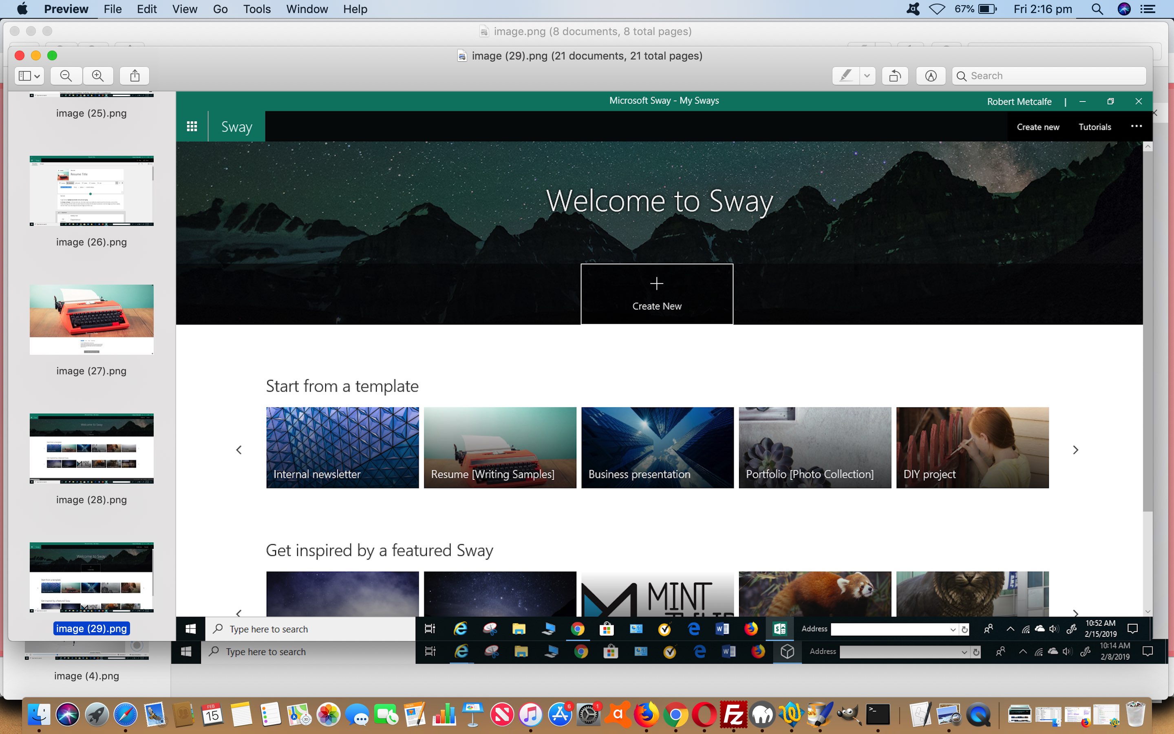Screen dimensions: 1174x734
Task: Click the Preview share/export icon
Action: pos(135,76)
